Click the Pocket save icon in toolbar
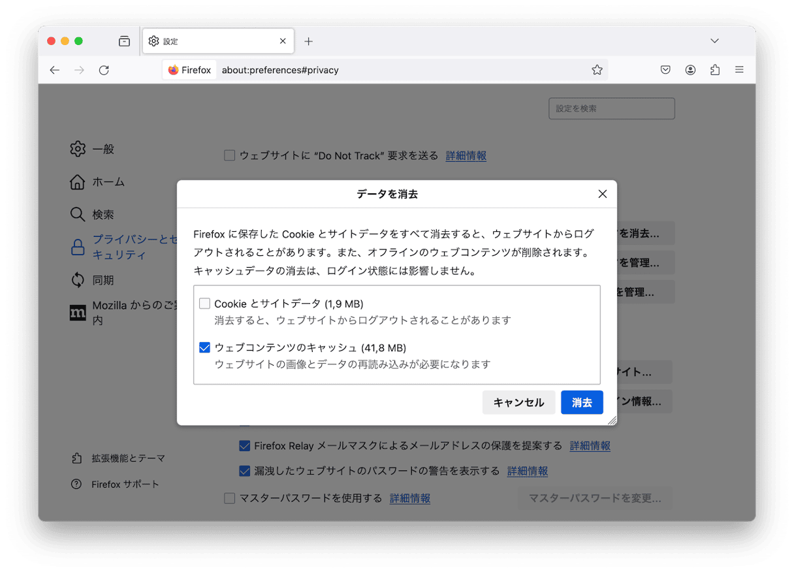Screen dimensions: 794x572 click(x=665, y=70)
